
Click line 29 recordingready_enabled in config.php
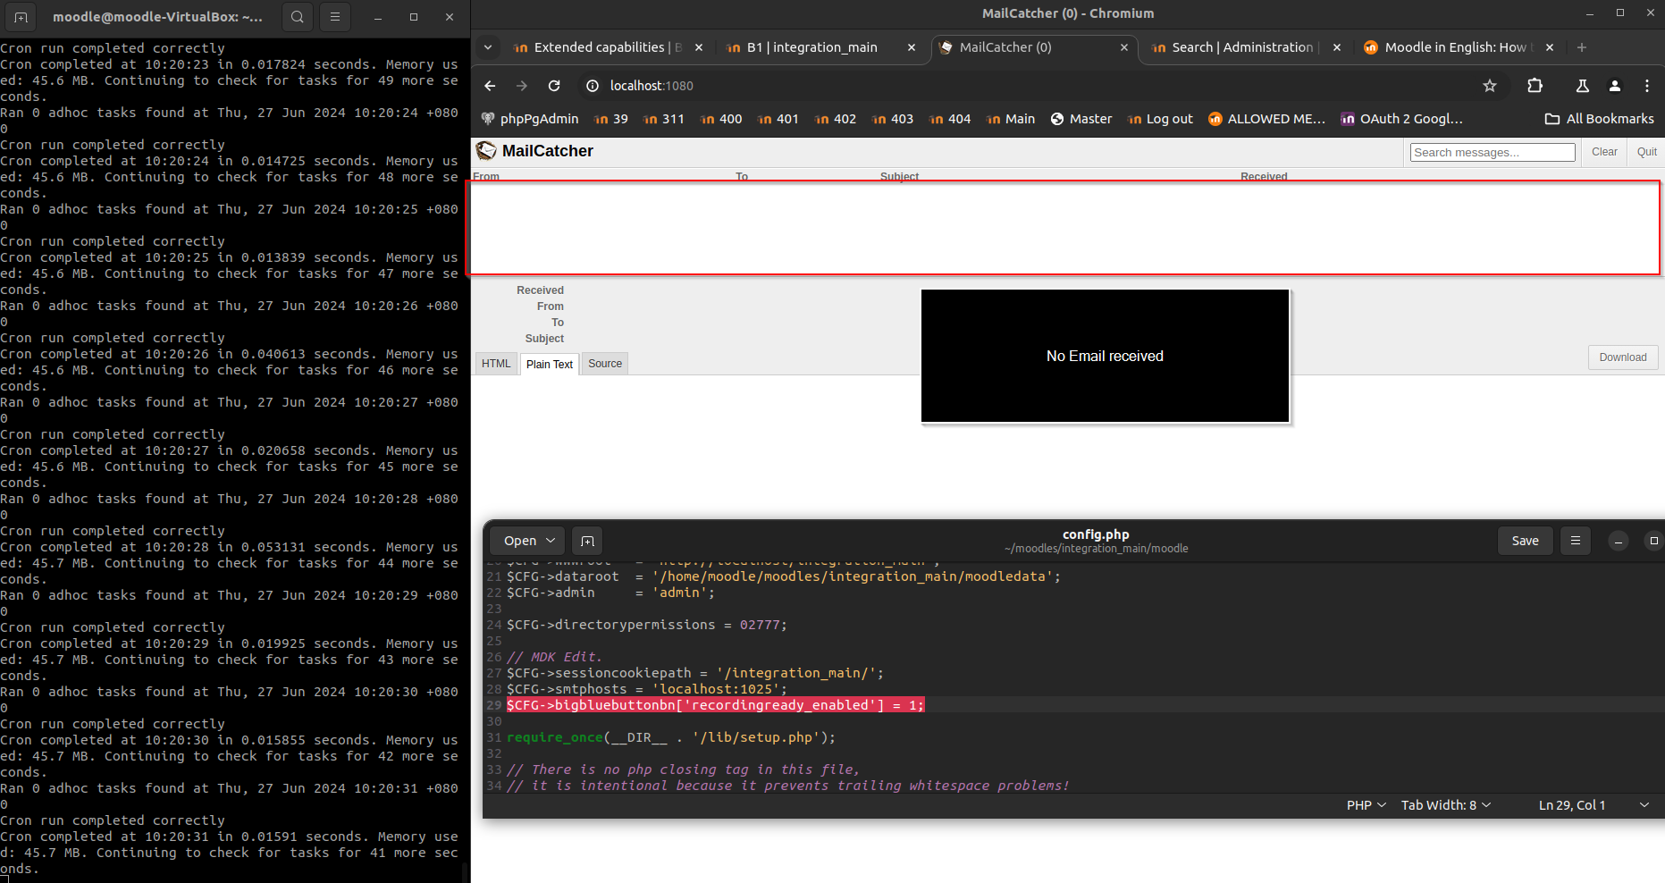click(716, 705)
